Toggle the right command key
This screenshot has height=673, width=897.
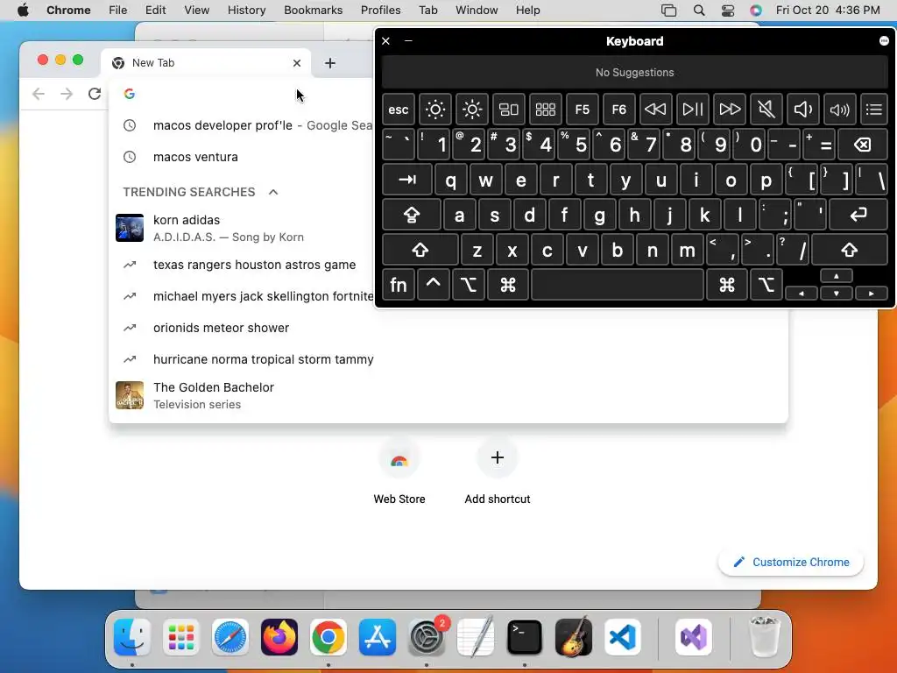(x=727, y=285)
